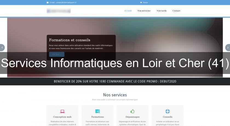Click the envelope email icon in top bar
The width and height of the screenshot is (230, 126).
pos(48,2)
